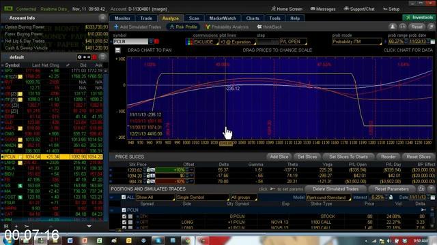Click the -10% offset slice field

point(170,182)
